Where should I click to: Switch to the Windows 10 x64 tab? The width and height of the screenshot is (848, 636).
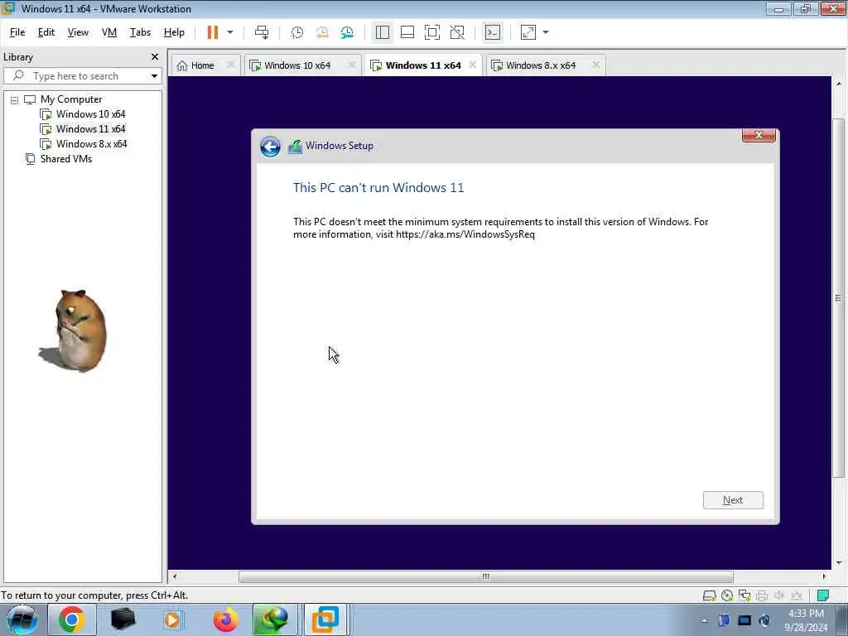[x=297, y=65]
